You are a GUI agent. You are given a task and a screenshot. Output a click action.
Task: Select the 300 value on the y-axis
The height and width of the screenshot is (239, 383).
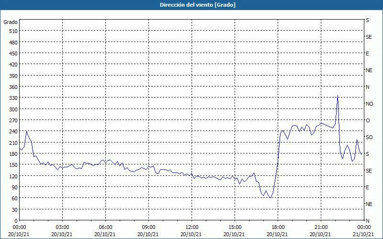pos(13,109)
